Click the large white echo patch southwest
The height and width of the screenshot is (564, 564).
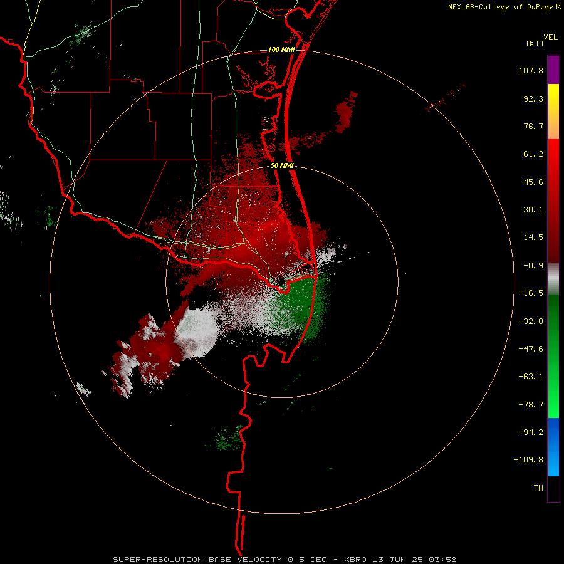197,333
